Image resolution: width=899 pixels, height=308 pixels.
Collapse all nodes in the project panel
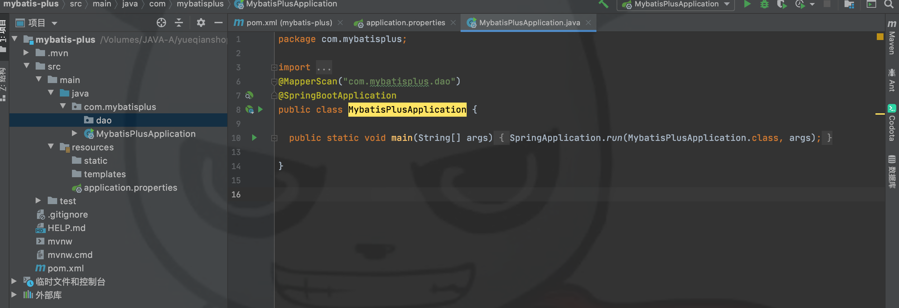tap(179, 23)
